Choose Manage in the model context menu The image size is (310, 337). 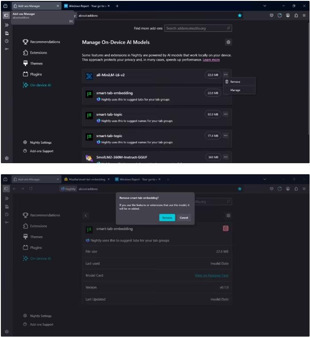(x=239, y=90)
